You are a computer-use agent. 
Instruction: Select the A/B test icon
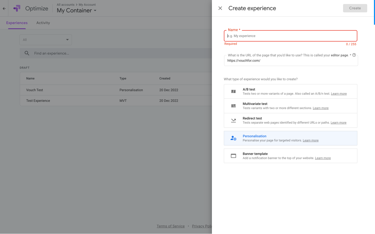point(233,91)
